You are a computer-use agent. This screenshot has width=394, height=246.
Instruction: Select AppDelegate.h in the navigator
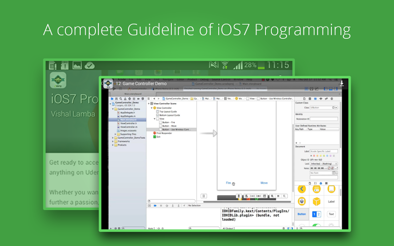pos(128,113)
